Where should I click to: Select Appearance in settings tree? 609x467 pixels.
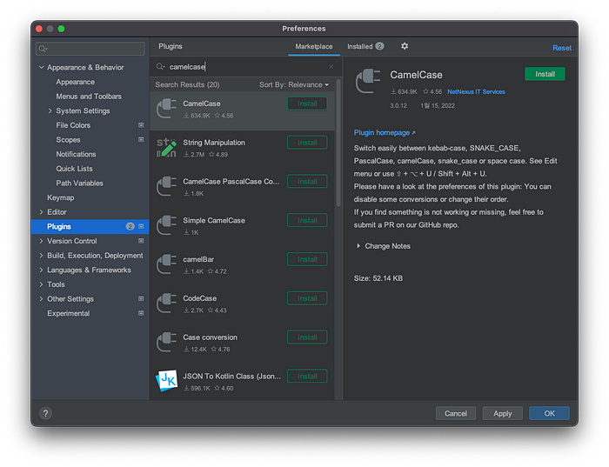point(76,82)
